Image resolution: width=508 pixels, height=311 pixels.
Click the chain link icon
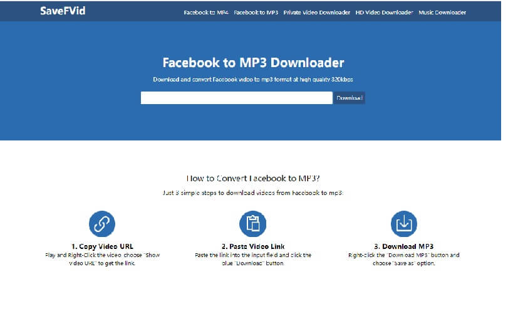[101, 224]
